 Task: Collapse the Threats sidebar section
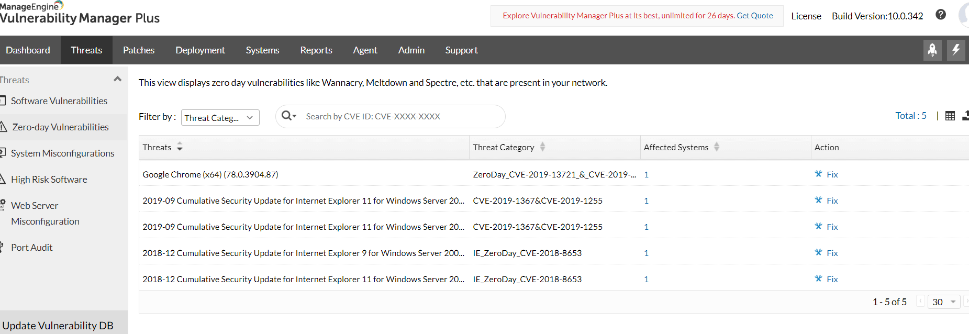117,80
